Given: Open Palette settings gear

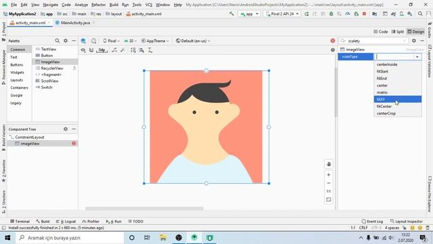Looking at the screenshot, I should [66, 41].
